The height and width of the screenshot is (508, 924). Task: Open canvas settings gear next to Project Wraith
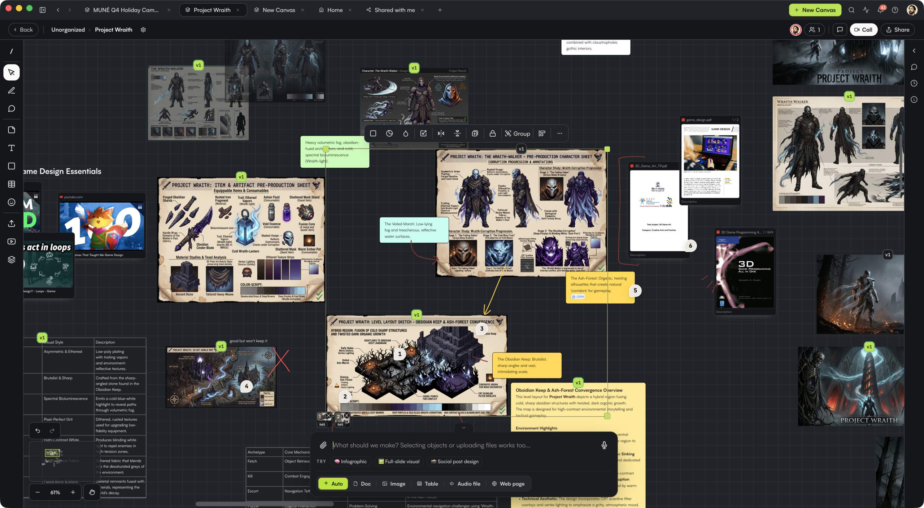pos(143,30)
